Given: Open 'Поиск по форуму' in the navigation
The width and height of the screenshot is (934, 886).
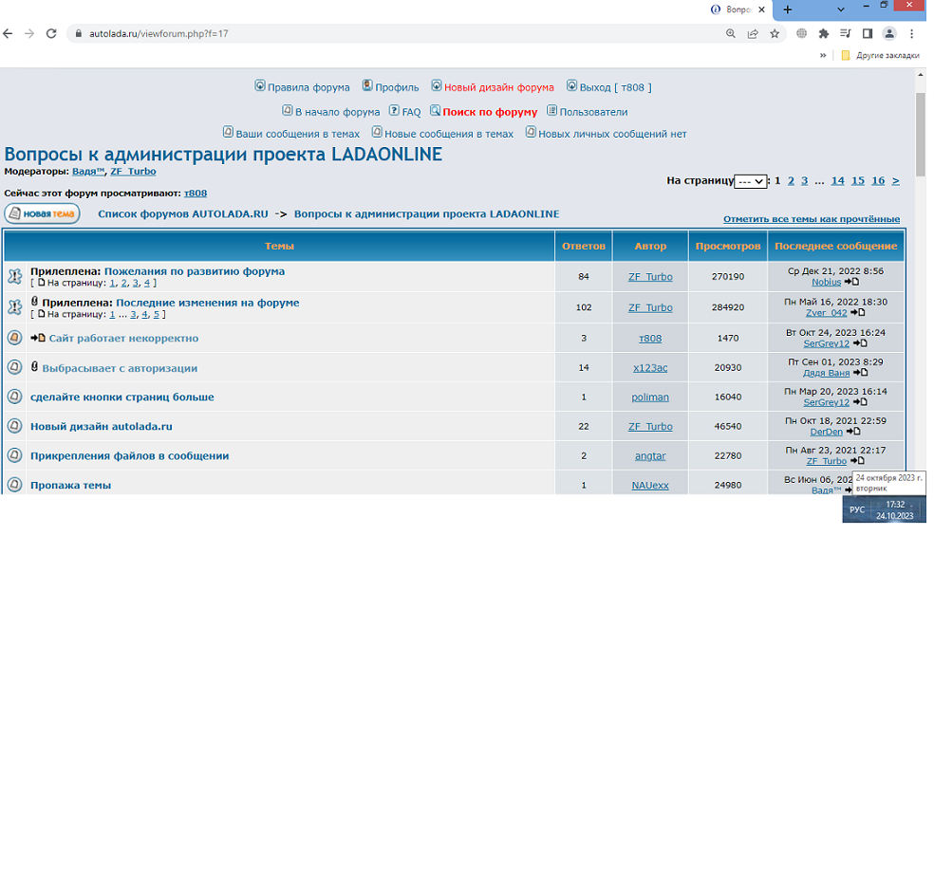Looking at the screenshot, I should coord(489,112).
